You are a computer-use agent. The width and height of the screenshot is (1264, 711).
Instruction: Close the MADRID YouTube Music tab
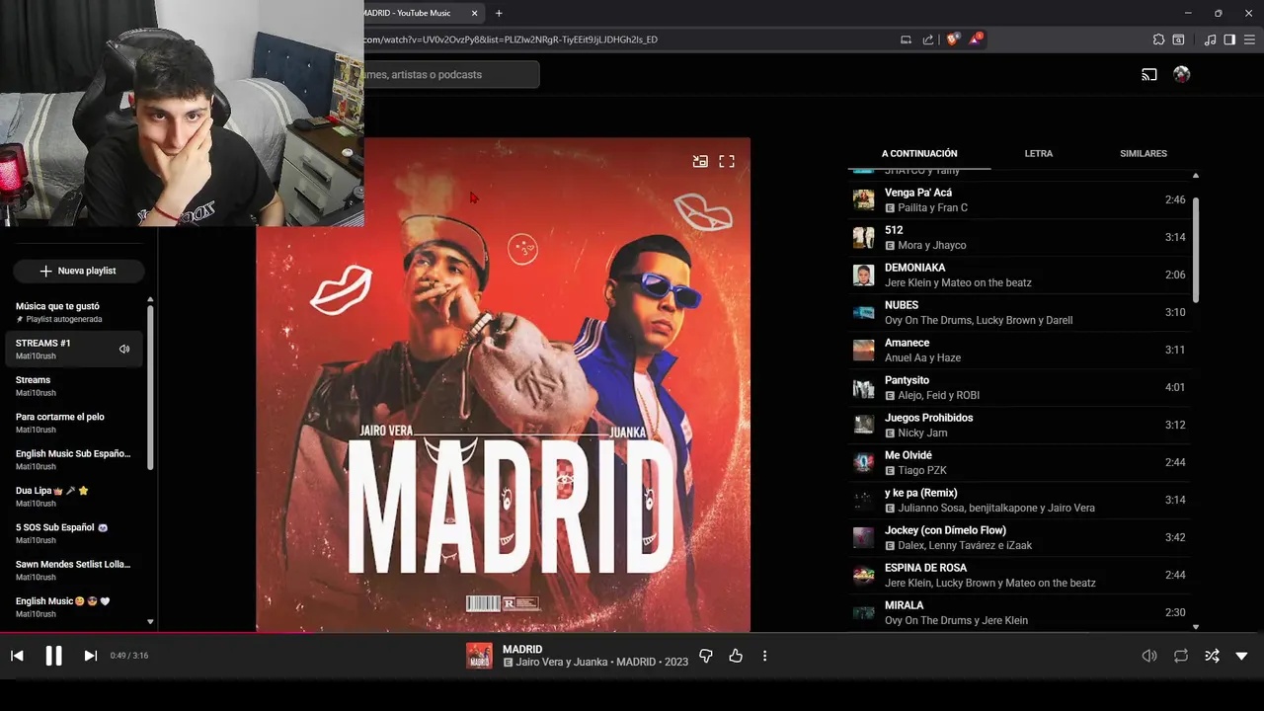(x=475, y=13)
